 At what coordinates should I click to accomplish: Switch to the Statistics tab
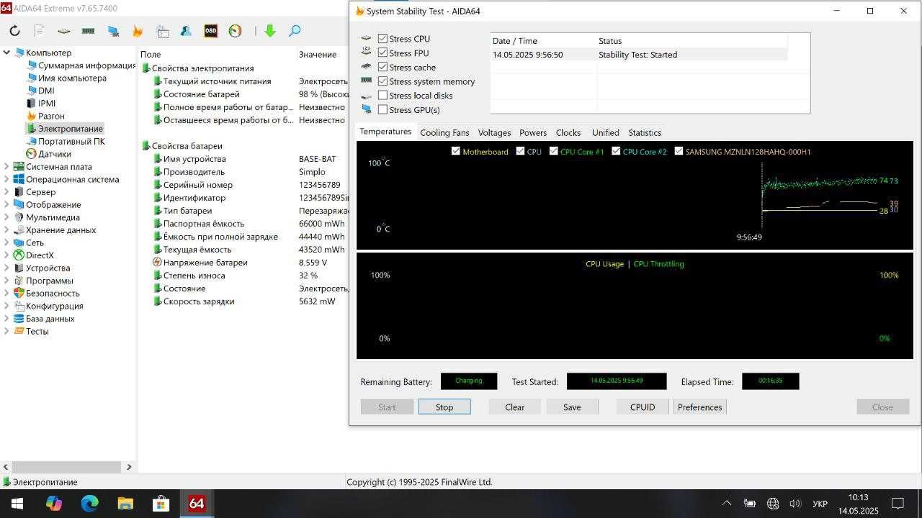[x=645, y=132]
